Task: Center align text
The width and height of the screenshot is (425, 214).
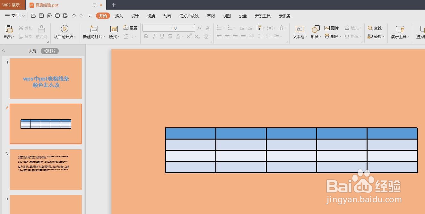Action: [227, 37]
